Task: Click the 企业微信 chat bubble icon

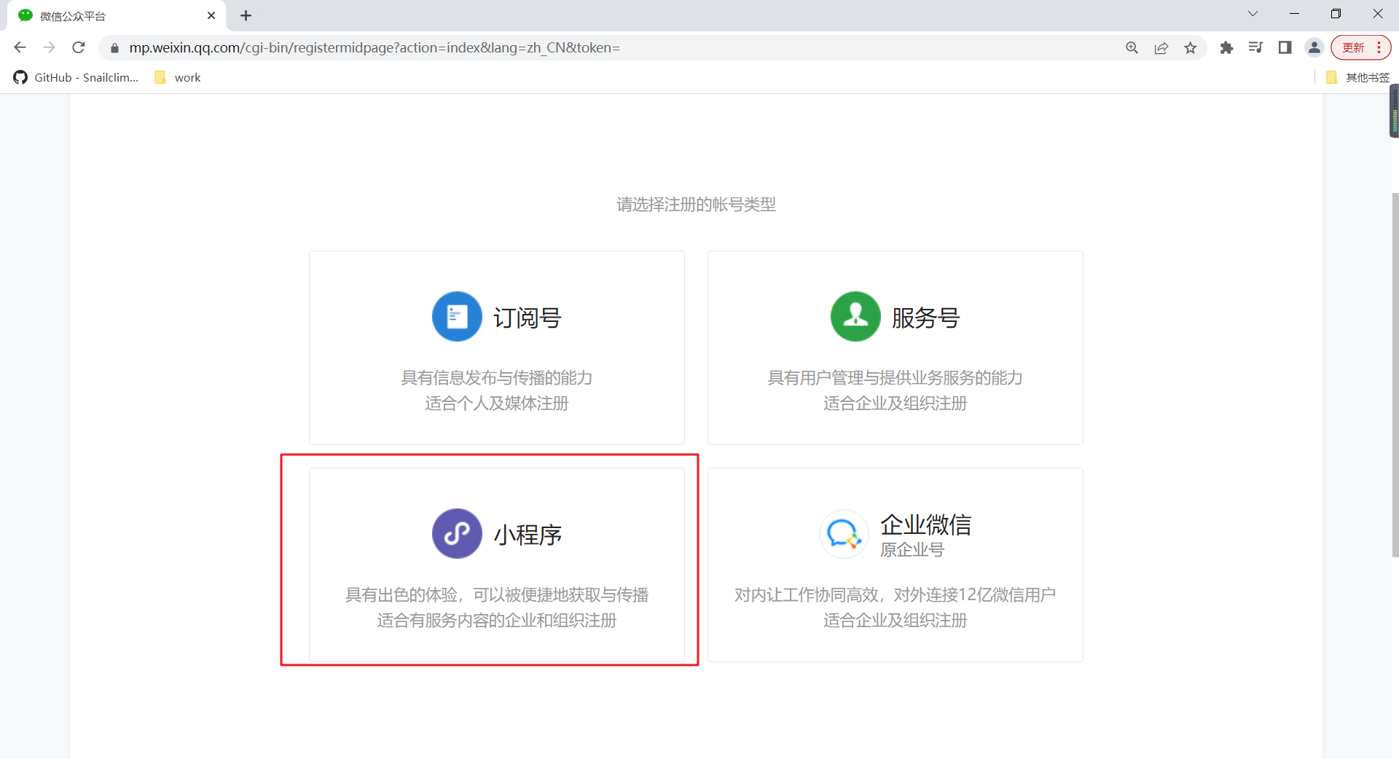Action: tap(844, 534)
